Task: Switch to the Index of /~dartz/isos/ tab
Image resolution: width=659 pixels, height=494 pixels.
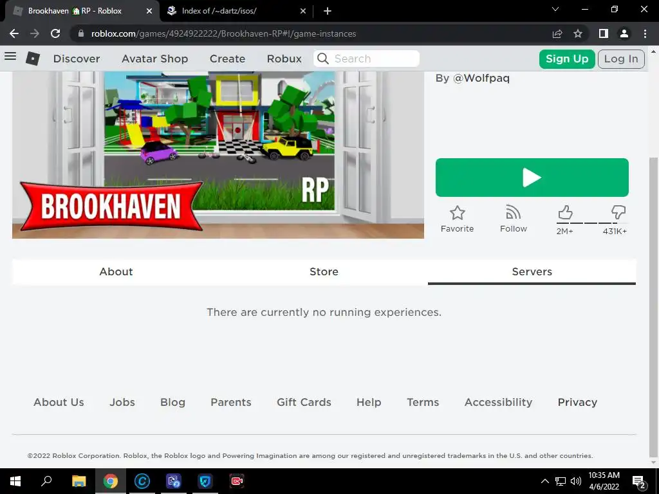Action: coord(237,11)
